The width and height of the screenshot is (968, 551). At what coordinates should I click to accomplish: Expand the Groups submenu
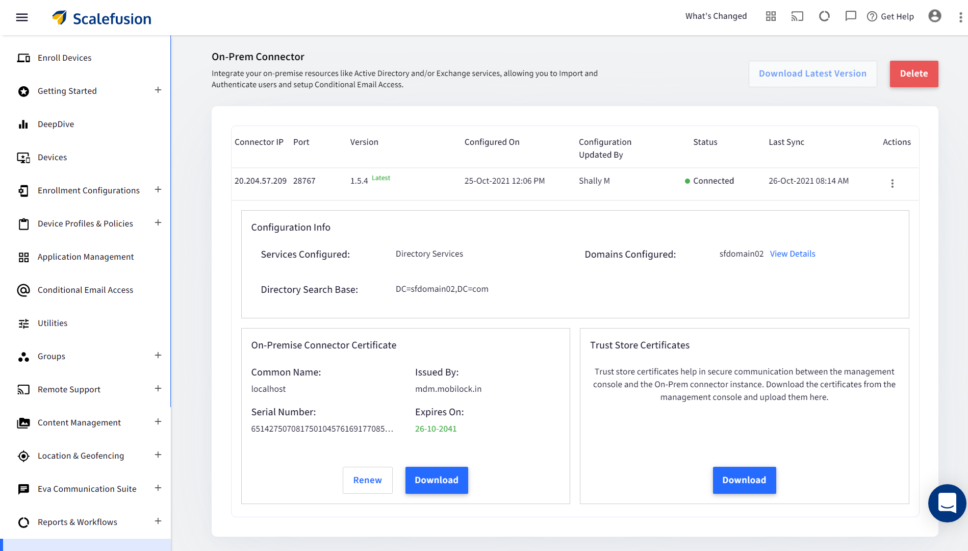(158, 356)
